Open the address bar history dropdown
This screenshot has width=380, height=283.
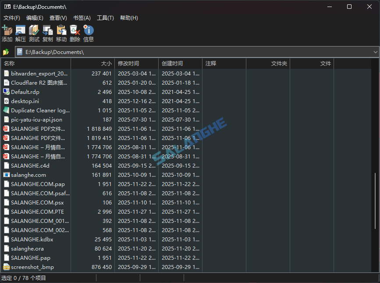375,51
